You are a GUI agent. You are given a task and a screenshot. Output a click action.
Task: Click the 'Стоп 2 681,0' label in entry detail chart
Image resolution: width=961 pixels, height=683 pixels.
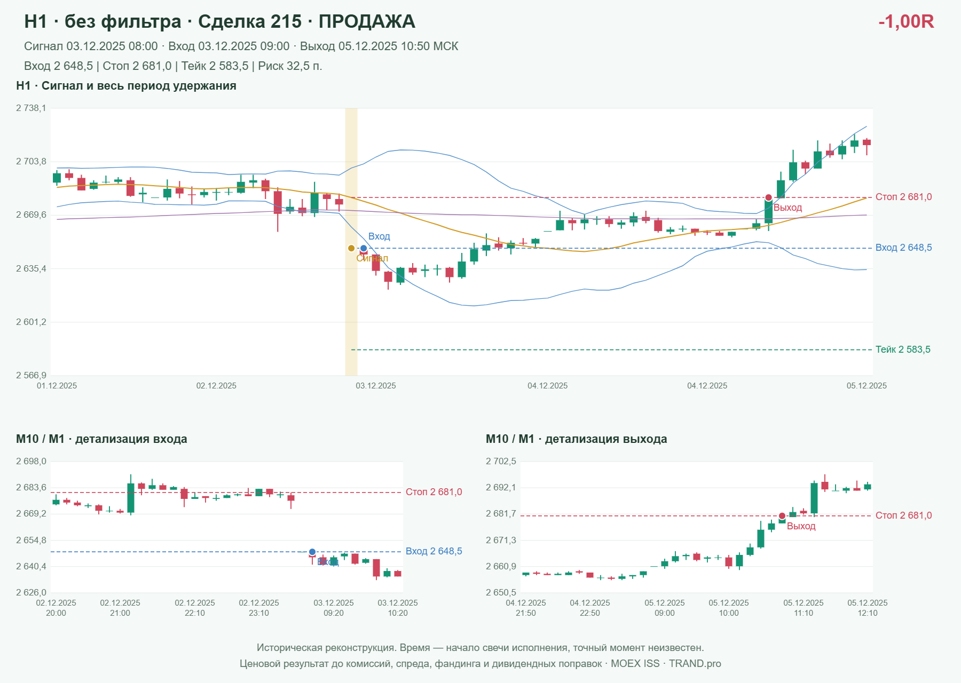(434, 492)
